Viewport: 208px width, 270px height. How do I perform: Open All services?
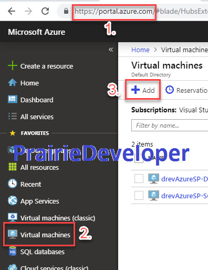tap(37, 117)
